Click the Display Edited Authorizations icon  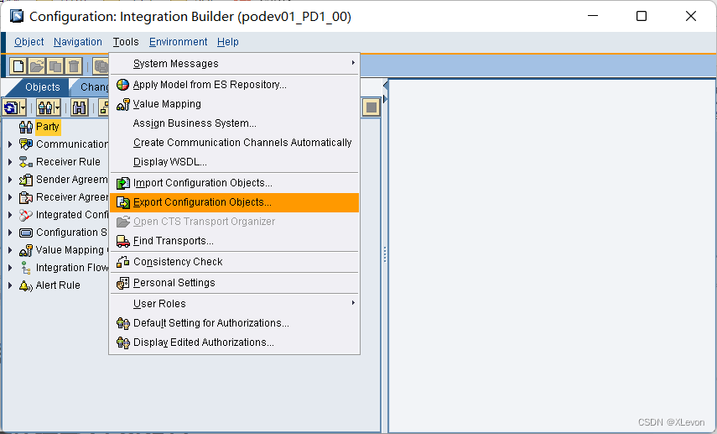click(122, 342)
